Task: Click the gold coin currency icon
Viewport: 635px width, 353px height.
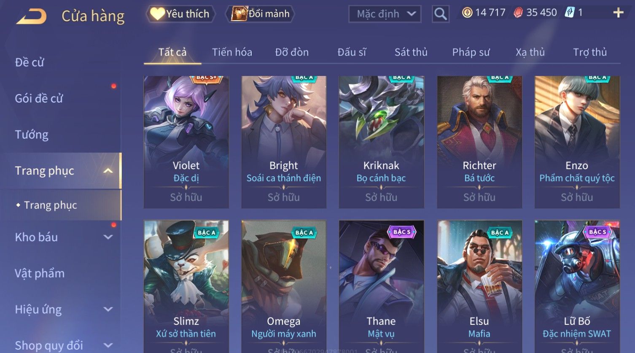Action: [467, 13]
